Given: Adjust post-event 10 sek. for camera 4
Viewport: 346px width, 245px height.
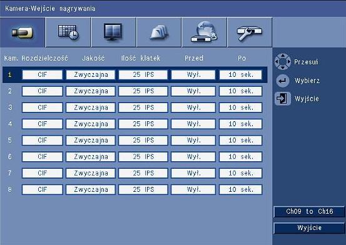Looking at the screenshot, I should tap(240, 124).
